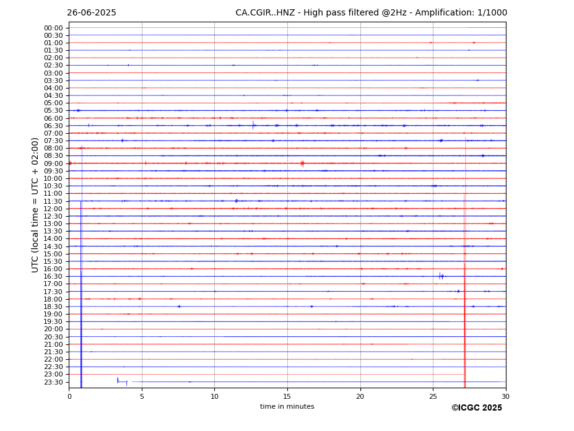Screen dimensions: 574x431
Task: Click the 'time in minutes' axis label
Action: pyautogui.click(x=287, y=406)
